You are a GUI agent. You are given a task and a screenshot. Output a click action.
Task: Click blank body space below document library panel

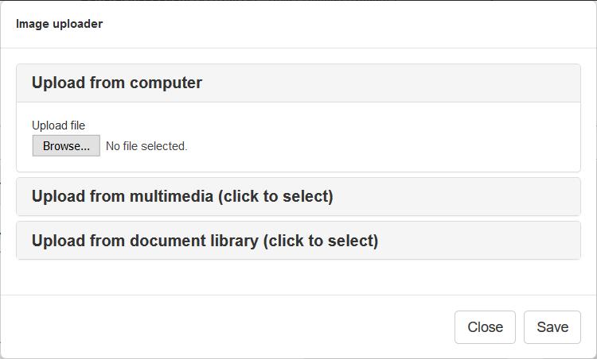[298, 276]
